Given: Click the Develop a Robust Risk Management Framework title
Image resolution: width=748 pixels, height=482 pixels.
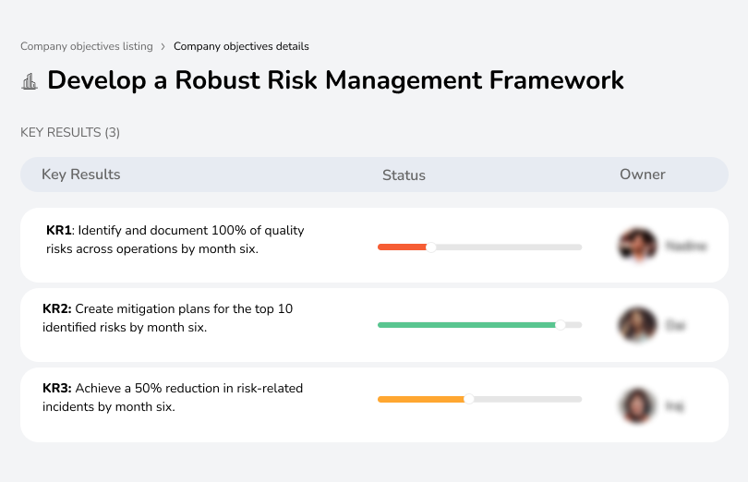Looking at the screenshot, I should (x=336, y=80).
